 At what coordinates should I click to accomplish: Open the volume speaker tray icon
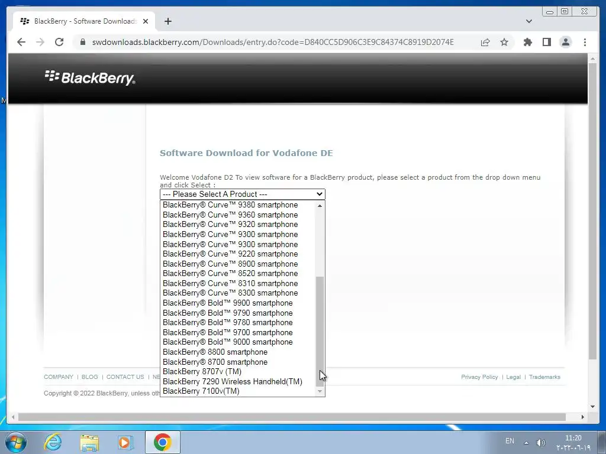click(x=541, y=442)
